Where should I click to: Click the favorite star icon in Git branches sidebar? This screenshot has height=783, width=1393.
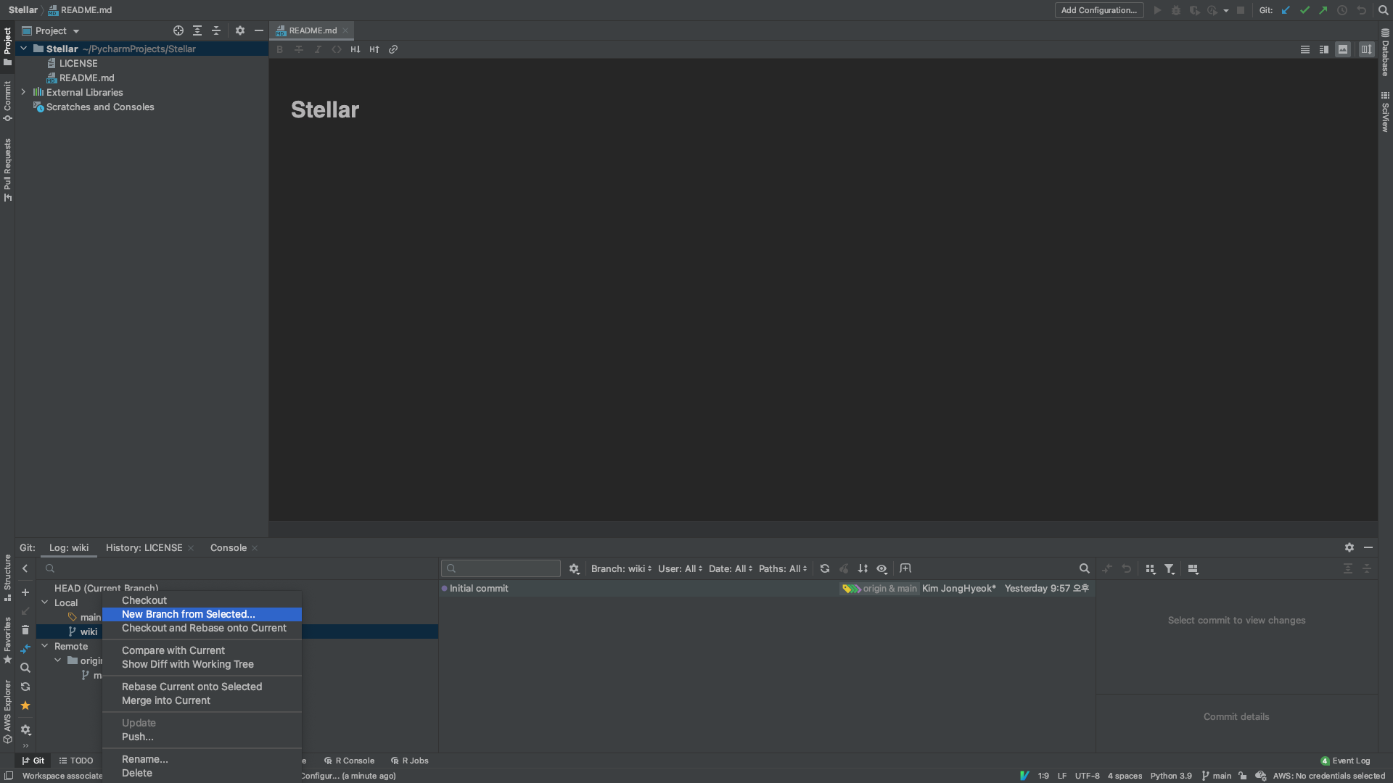[x=25, y=705]
